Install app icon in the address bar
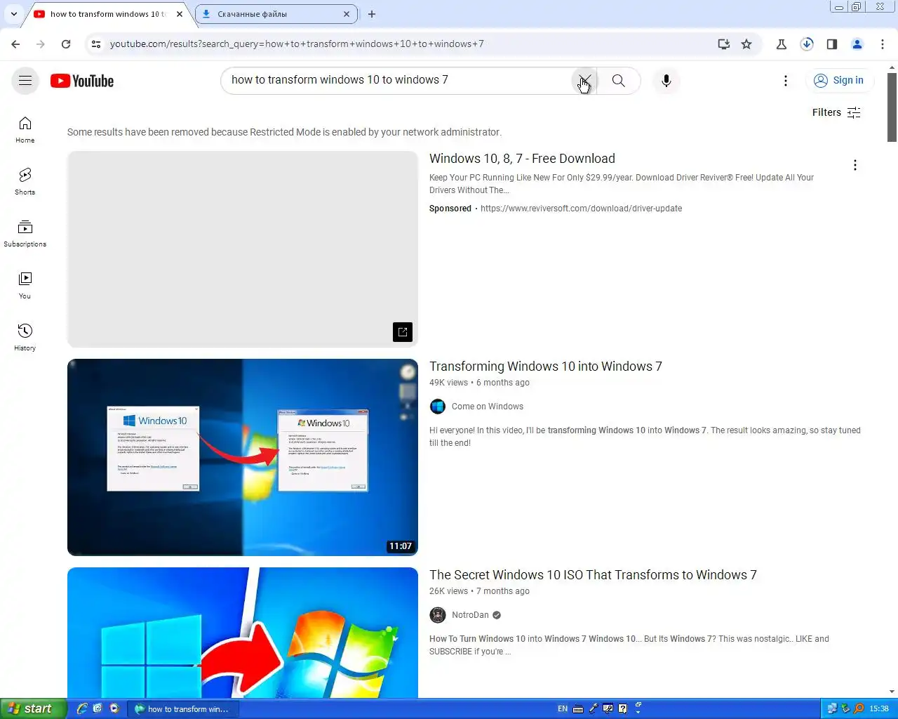898x719 pixels. point(724,44)
